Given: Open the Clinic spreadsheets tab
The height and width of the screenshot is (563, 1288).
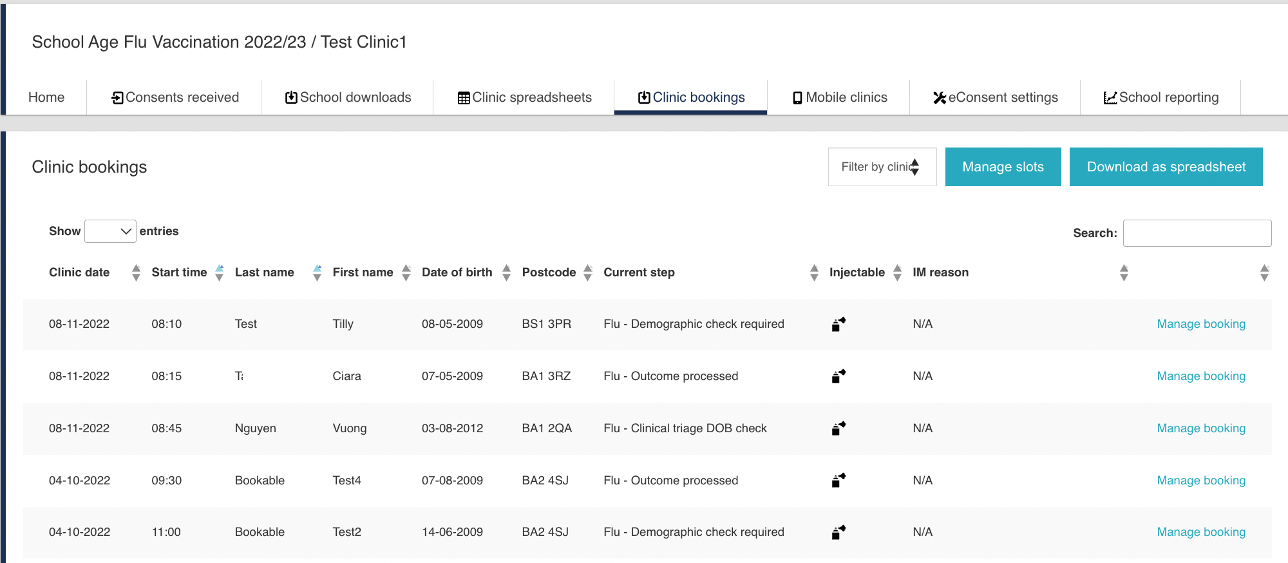Looking at the screenshot, I should [x=524, y=97].
